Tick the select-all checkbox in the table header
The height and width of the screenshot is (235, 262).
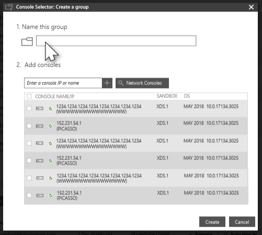pyautogui.click(x=29, y=96)
